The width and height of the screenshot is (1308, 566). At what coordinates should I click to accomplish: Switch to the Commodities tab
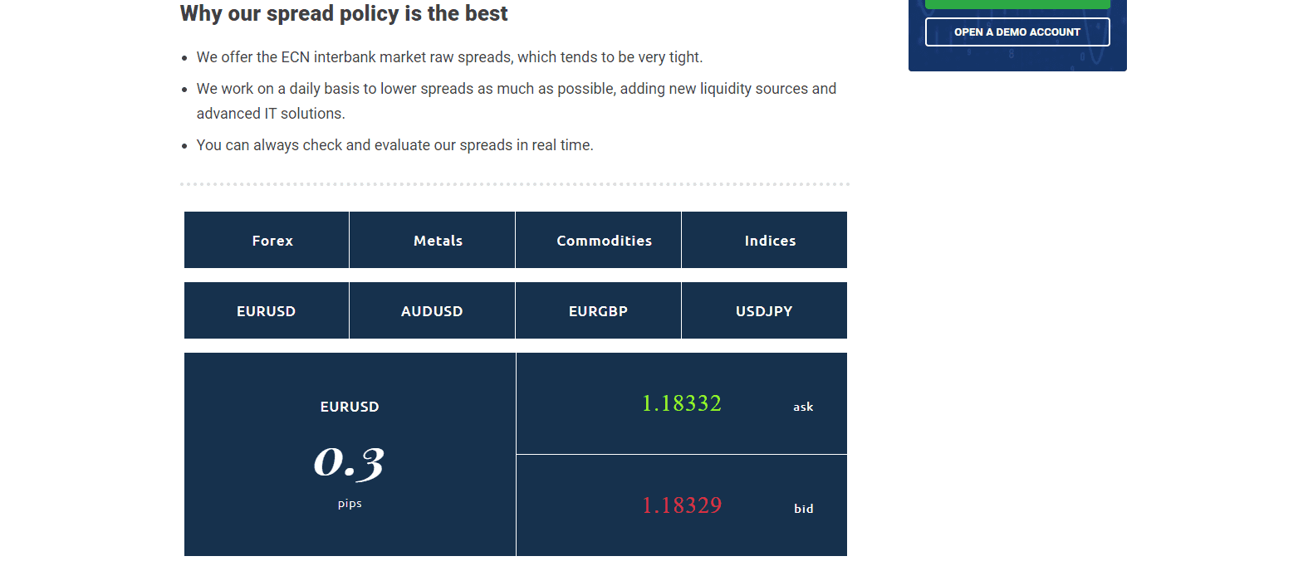(x=598, y=240)
